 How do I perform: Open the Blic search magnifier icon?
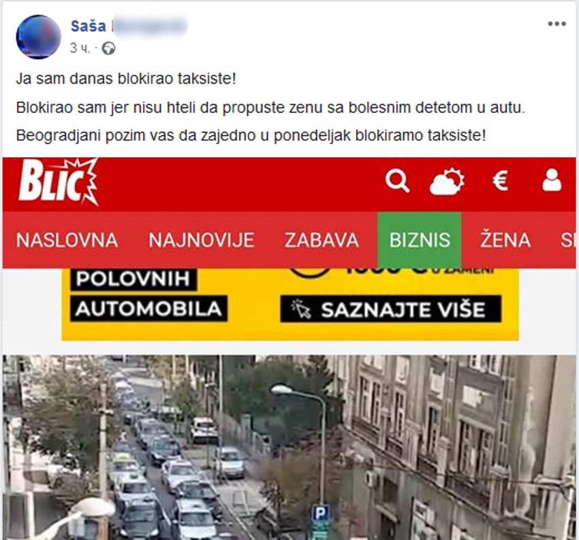coord(397,181)
